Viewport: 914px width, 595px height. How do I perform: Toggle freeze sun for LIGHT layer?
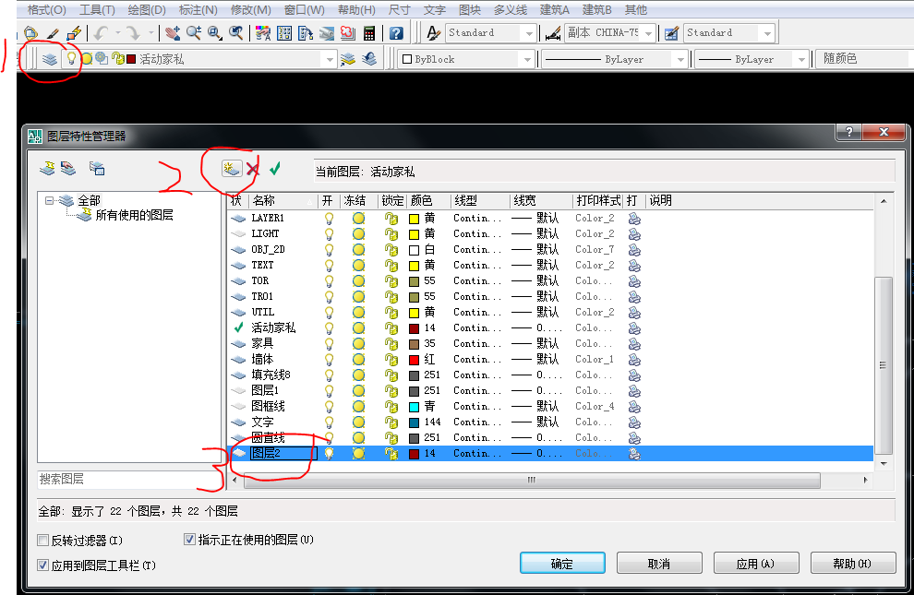358,234
